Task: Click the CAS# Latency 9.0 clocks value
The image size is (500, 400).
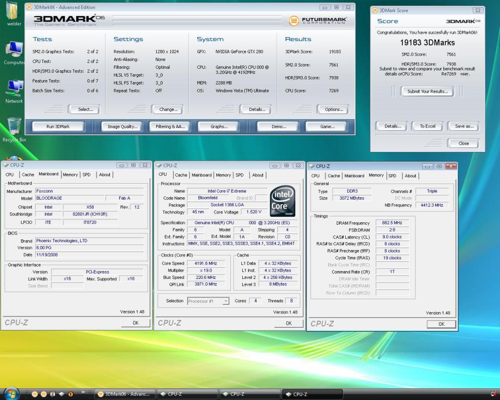Action: click(392, 237)
